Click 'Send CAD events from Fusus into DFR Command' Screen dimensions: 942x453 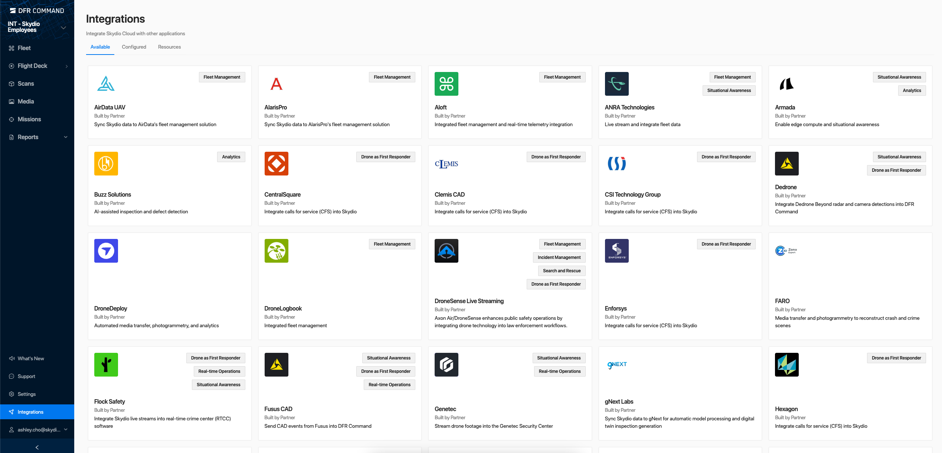(318, 426)
